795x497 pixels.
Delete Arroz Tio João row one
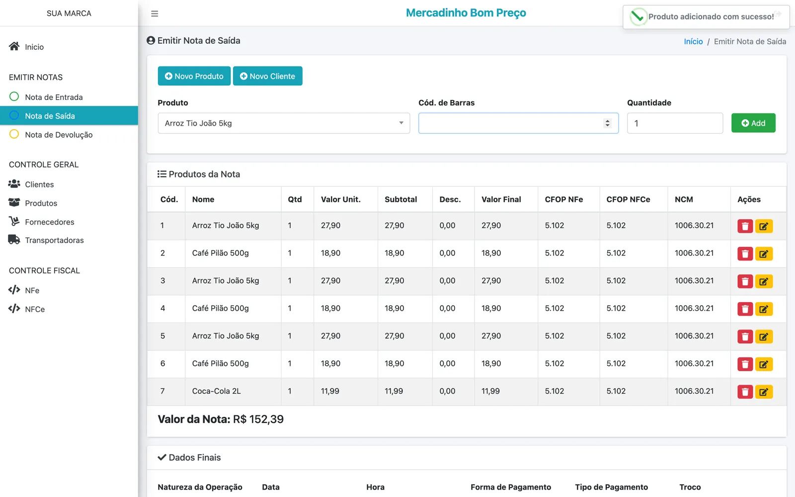point(745,226)
